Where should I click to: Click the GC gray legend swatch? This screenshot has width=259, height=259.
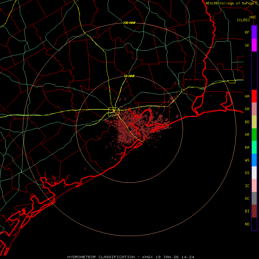(x=254, y=198)
